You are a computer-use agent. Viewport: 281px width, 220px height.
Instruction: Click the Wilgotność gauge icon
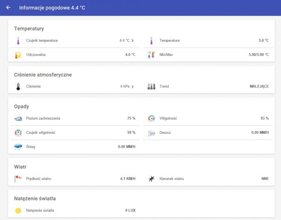(x=151, y=119)
